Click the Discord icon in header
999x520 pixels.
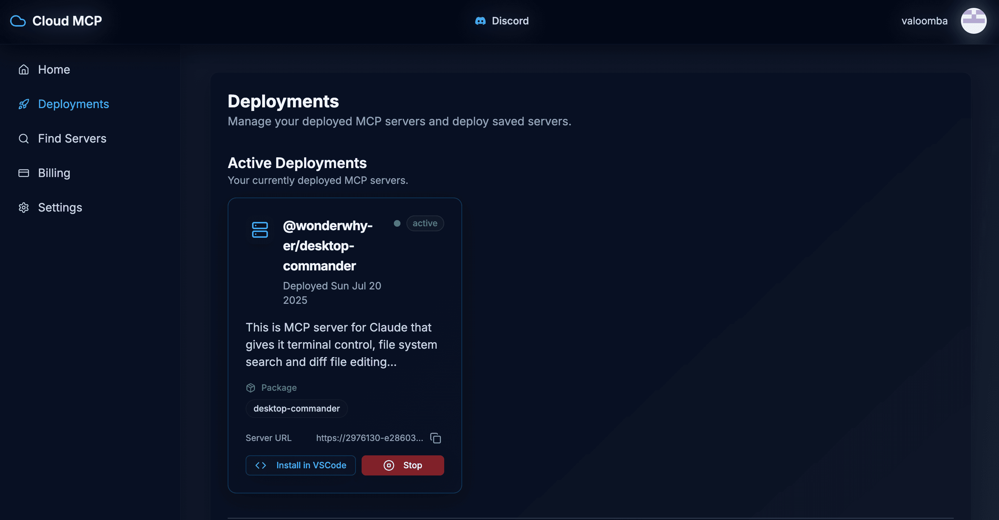coord(480,21)
